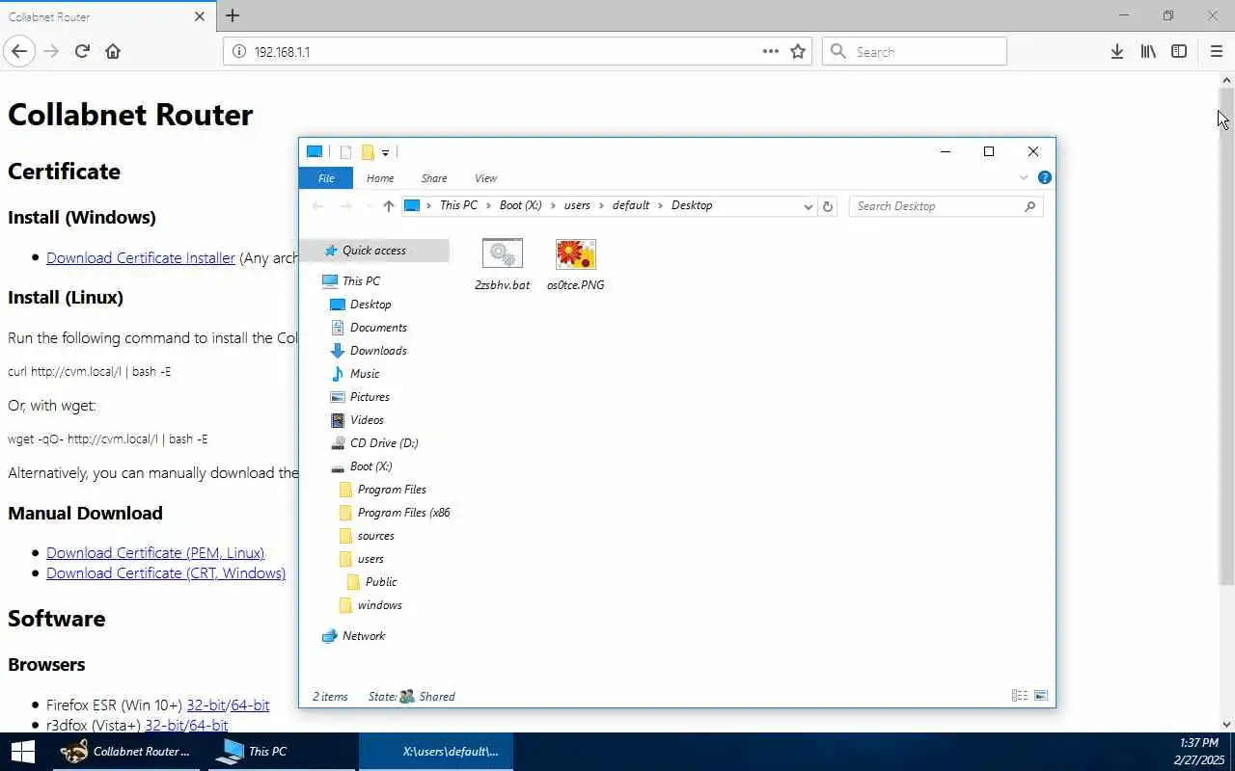Screen dimensions: 1235x771
Task: Go up one folder in Explorer
Action: click(389, 205)
